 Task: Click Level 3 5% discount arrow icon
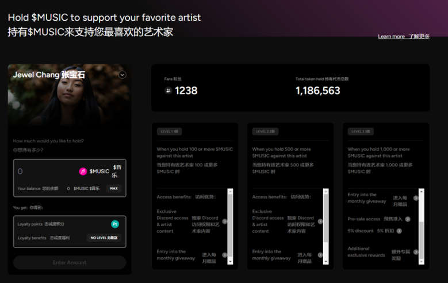[x=399, y=231]
